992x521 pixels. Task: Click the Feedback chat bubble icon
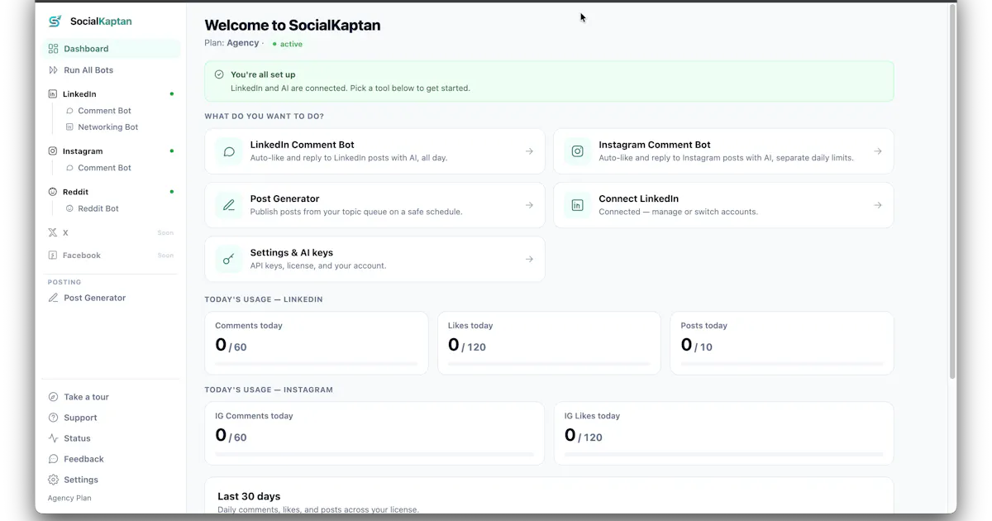click(53, 459)
